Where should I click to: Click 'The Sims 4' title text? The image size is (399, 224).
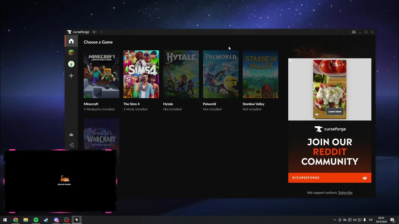click(132, 104)
